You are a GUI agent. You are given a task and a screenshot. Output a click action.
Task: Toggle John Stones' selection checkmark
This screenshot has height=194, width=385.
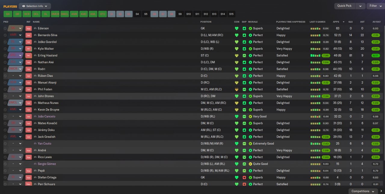tap(5, 96)
